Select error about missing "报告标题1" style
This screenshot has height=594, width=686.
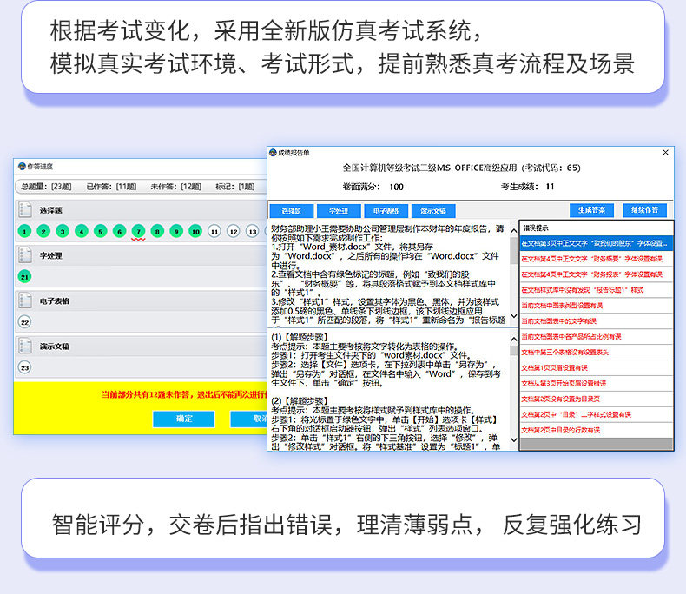(596, 290)
